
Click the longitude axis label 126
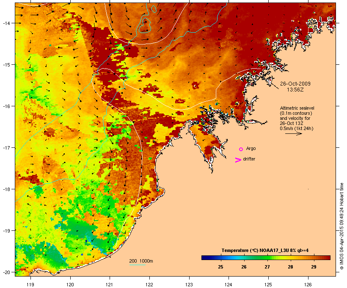(x=308, y=285)
